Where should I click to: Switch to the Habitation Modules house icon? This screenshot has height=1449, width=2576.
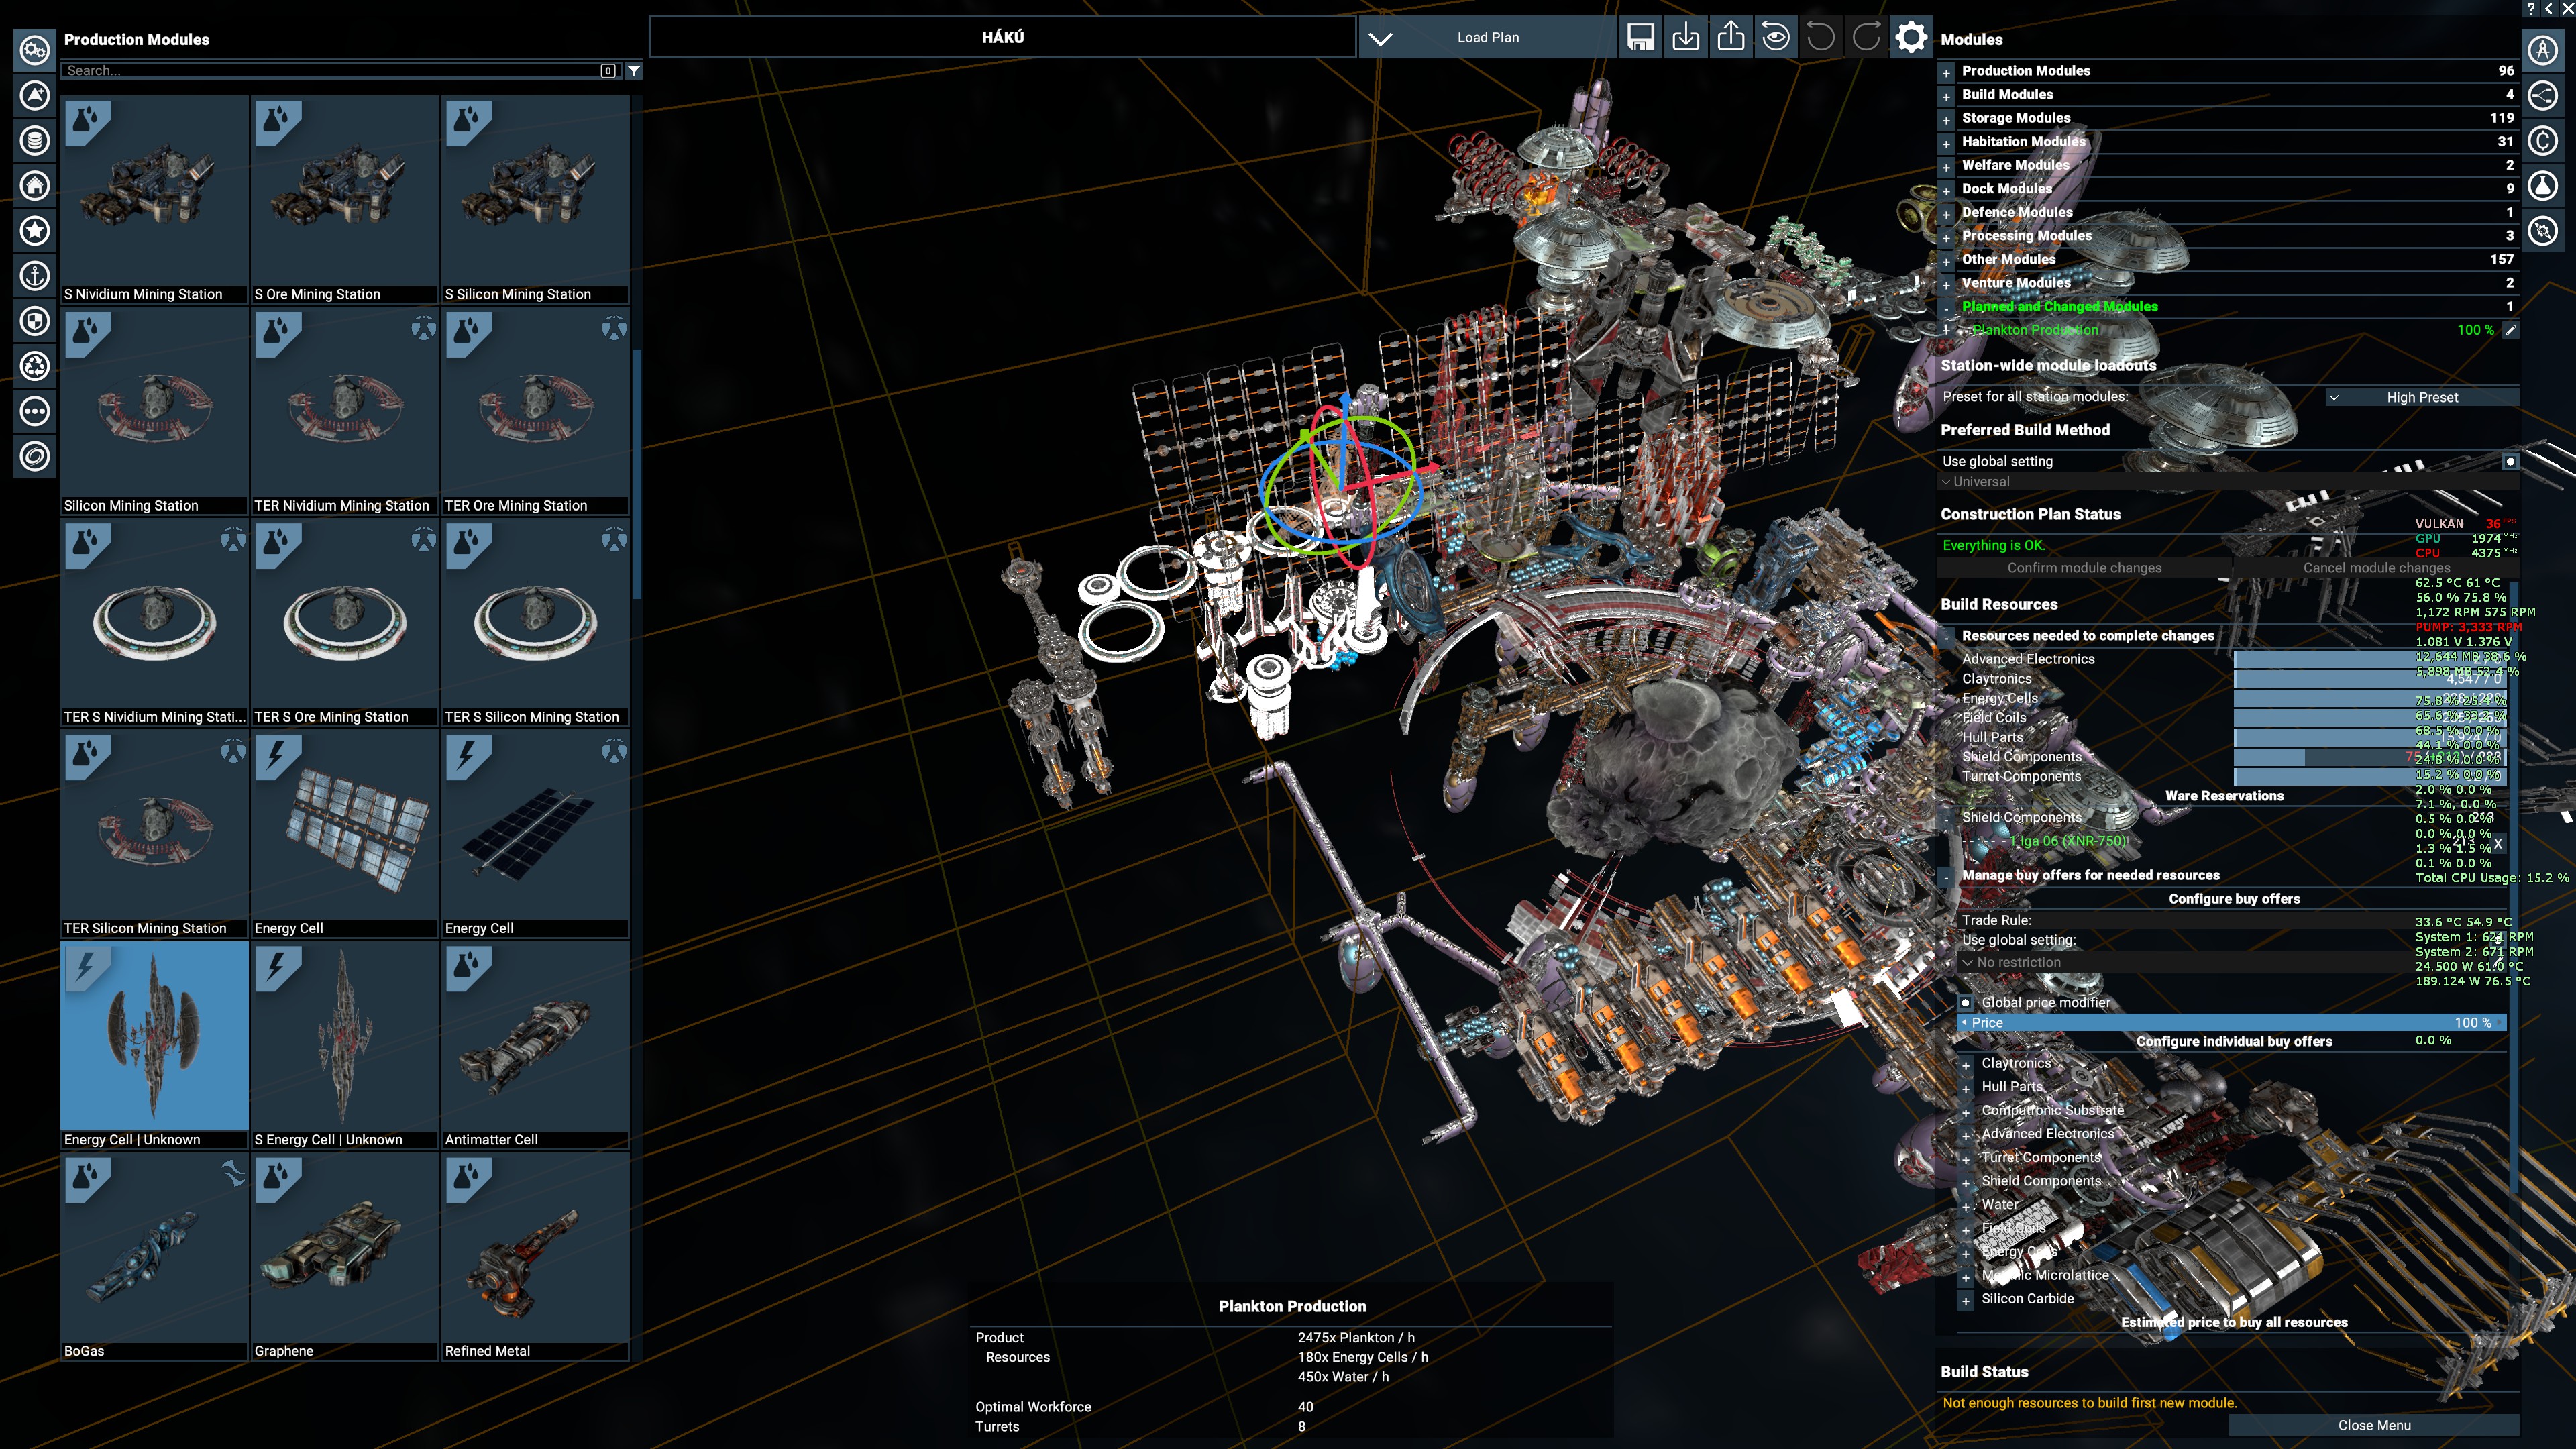point(35,185)
